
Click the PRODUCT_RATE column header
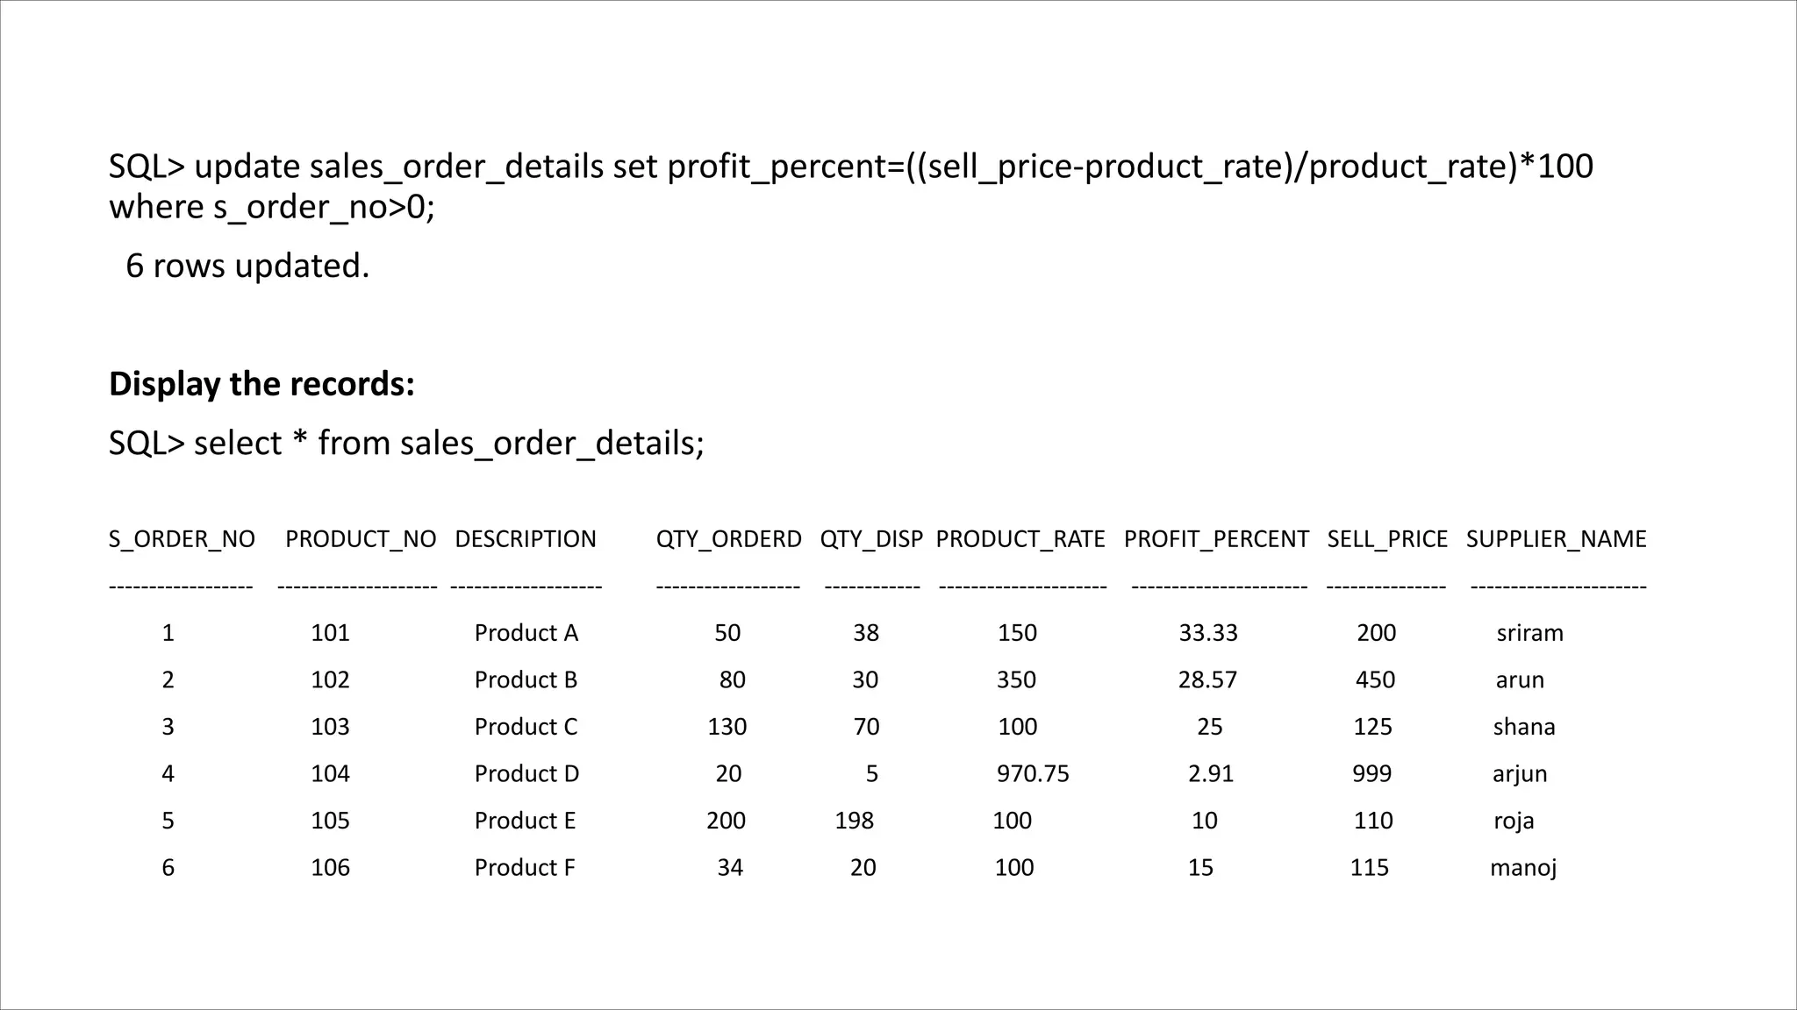[x=1020, y=539]
